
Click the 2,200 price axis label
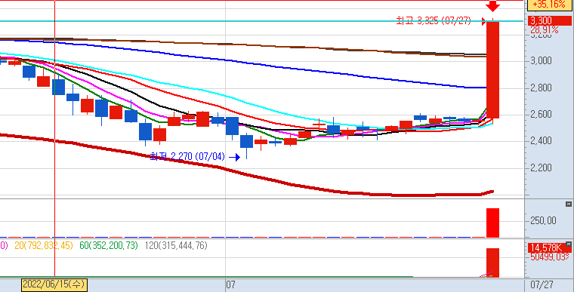point(541,168)
